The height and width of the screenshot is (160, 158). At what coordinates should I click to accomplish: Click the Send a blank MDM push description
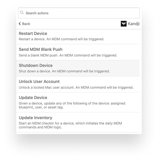pyautogui.click(x=68, y=55)
